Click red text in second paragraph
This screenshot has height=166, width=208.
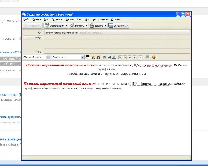[60, 84]
